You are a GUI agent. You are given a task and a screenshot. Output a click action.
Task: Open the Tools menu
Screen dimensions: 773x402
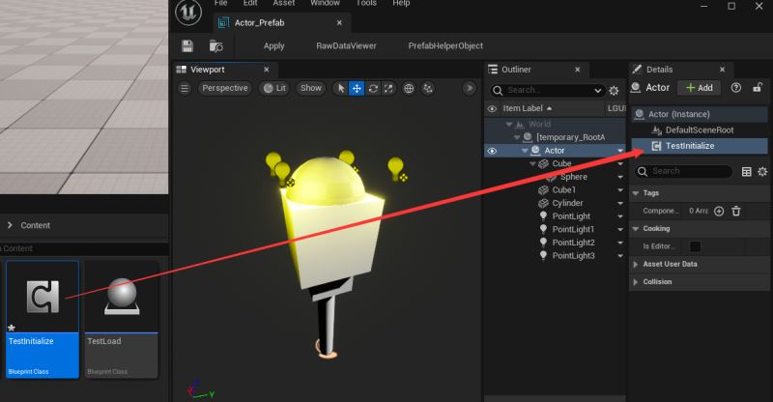click(x=366, y=3)
